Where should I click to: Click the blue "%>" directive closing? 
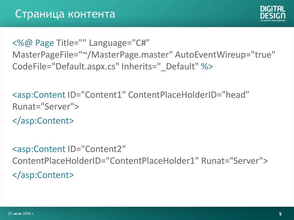pos(207,67)
